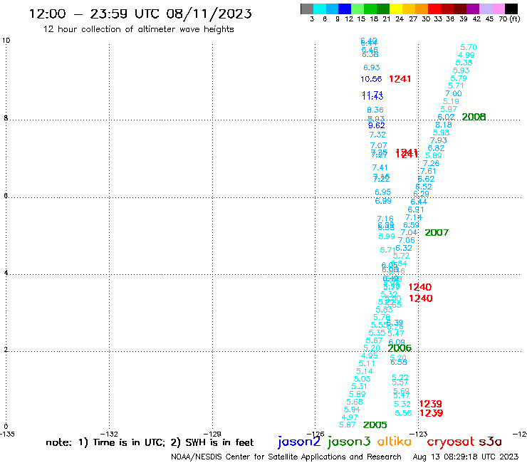This screenshot has height=463, width=527.
Task: Click the '-129' longitude axis label
Action: click(212, 434)
